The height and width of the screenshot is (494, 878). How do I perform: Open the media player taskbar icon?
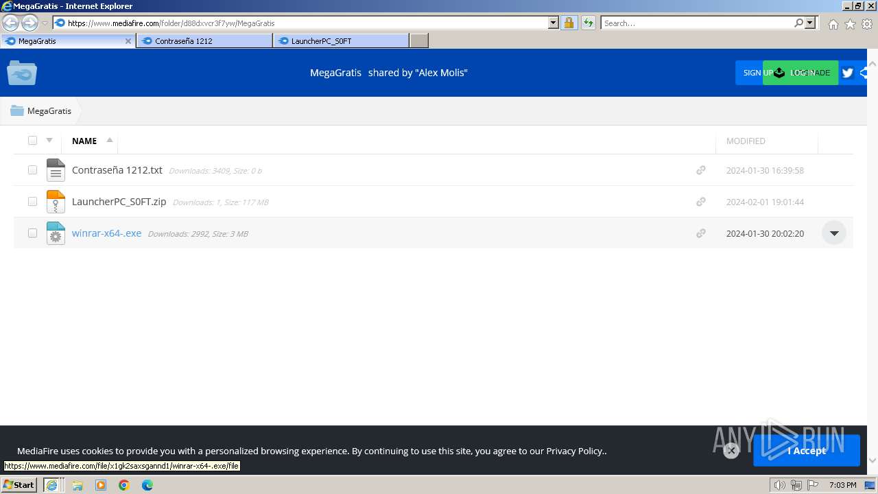101,485
